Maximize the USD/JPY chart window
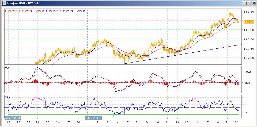 click(x=249, y=3)
